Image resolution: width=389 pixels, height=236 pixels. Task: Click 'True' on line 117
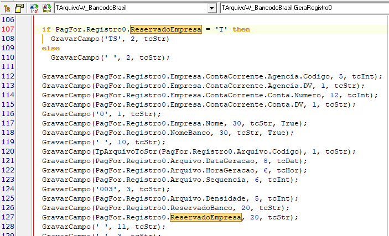pyautogui.click(x=290, y=123)
